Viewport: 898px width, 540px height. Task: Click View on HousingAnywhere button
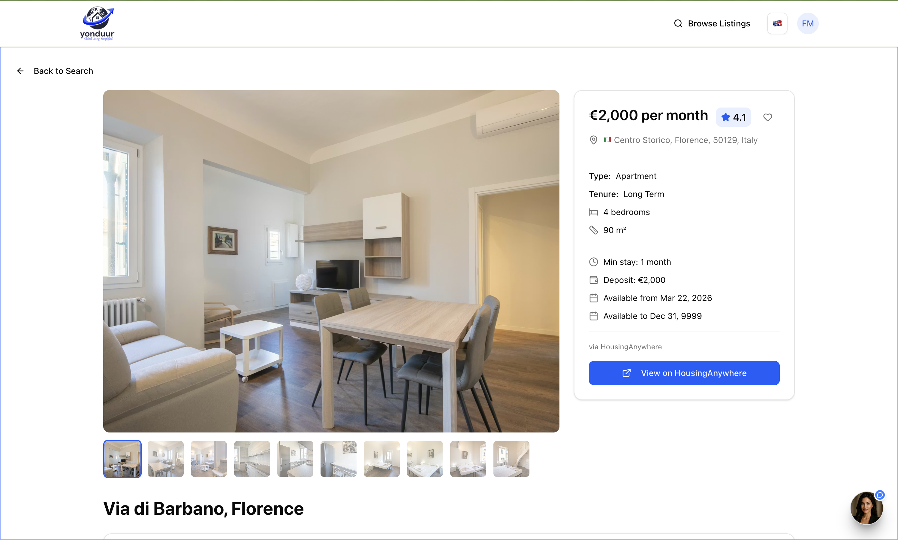[684, 373]
